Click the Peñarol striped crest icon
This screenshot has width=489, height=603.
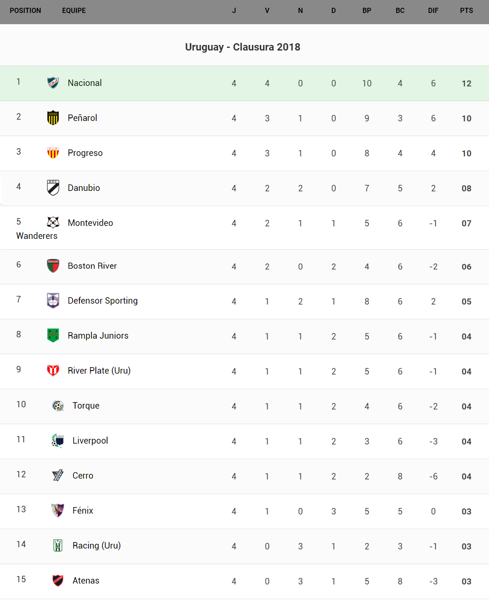tap(53, 117)
